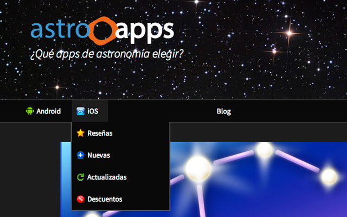This screenshot has height=217, width=347.
Task: Click the gold star icon beside Reseñas
Action: point(80,133)
